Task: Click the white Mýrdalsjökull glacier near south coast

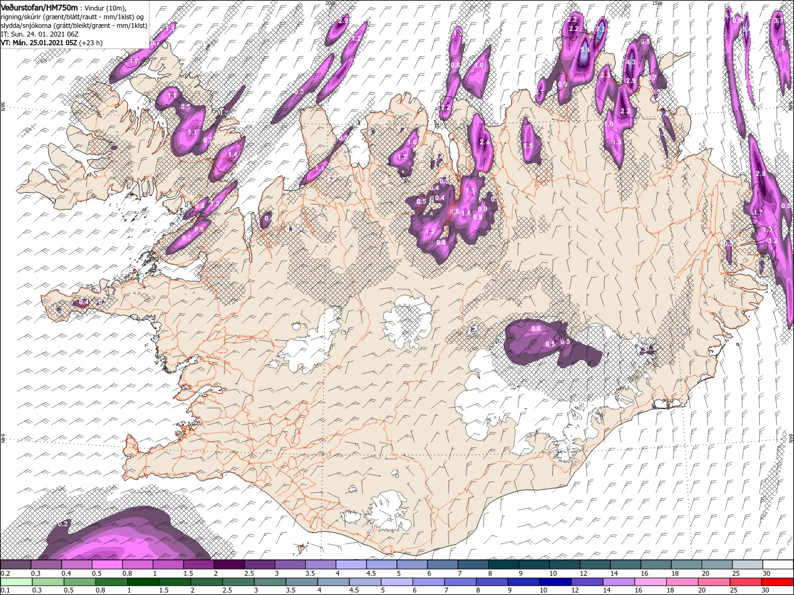Action: point(388,511)
